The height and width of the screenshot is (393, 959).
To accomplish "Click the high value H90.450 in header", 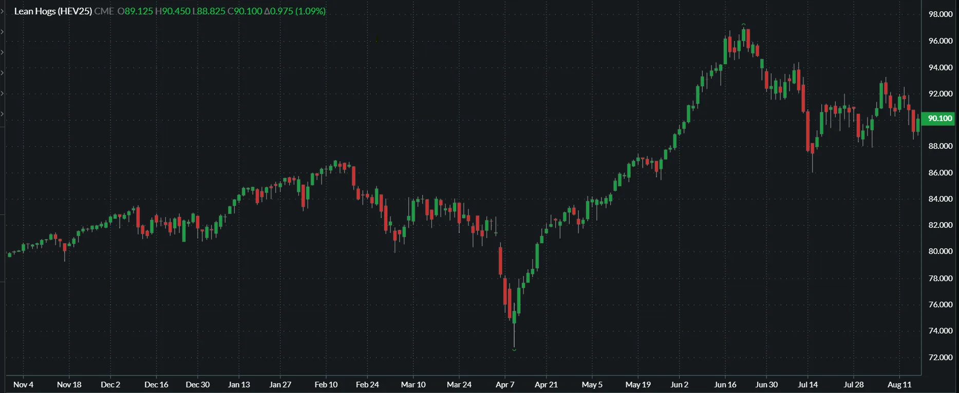I will (x=173, y=11).
